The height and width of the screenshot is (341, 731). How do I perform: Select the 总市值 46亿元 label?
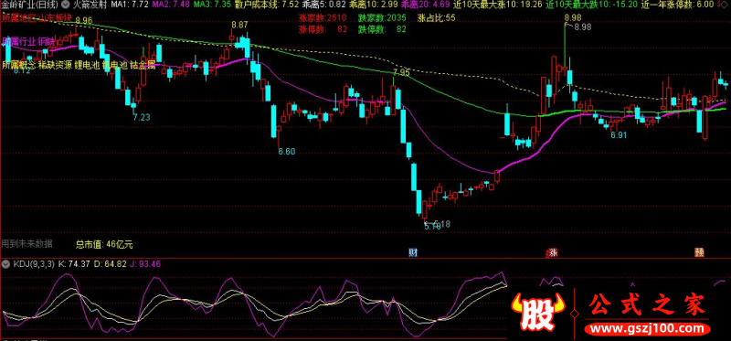[104, 243]
